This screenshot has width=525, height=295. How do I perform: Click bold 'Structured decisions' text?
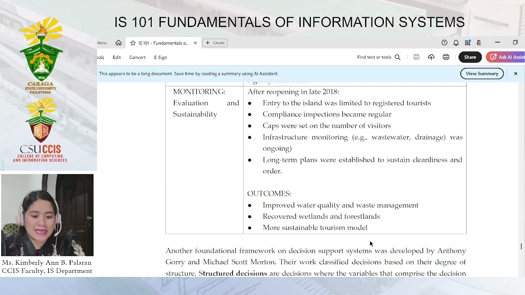[233, 273]
